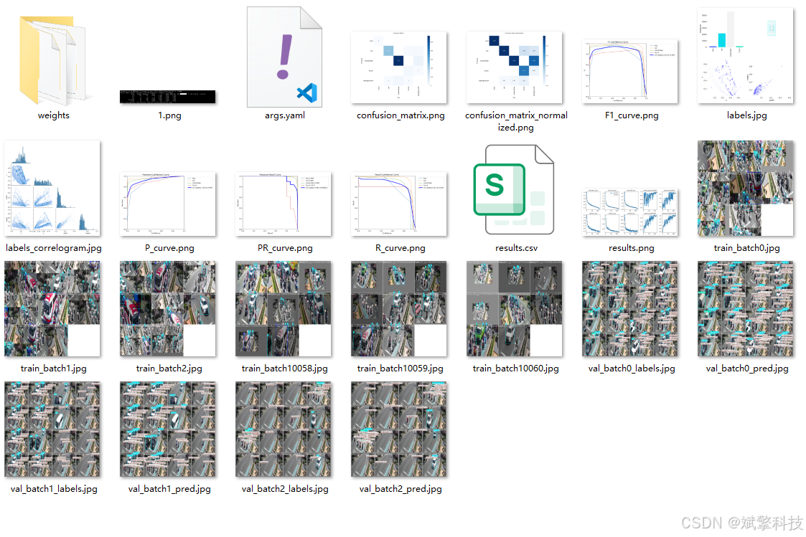Open the val_batch0_labels.jpg thumbnail

(x=629, y=308)
